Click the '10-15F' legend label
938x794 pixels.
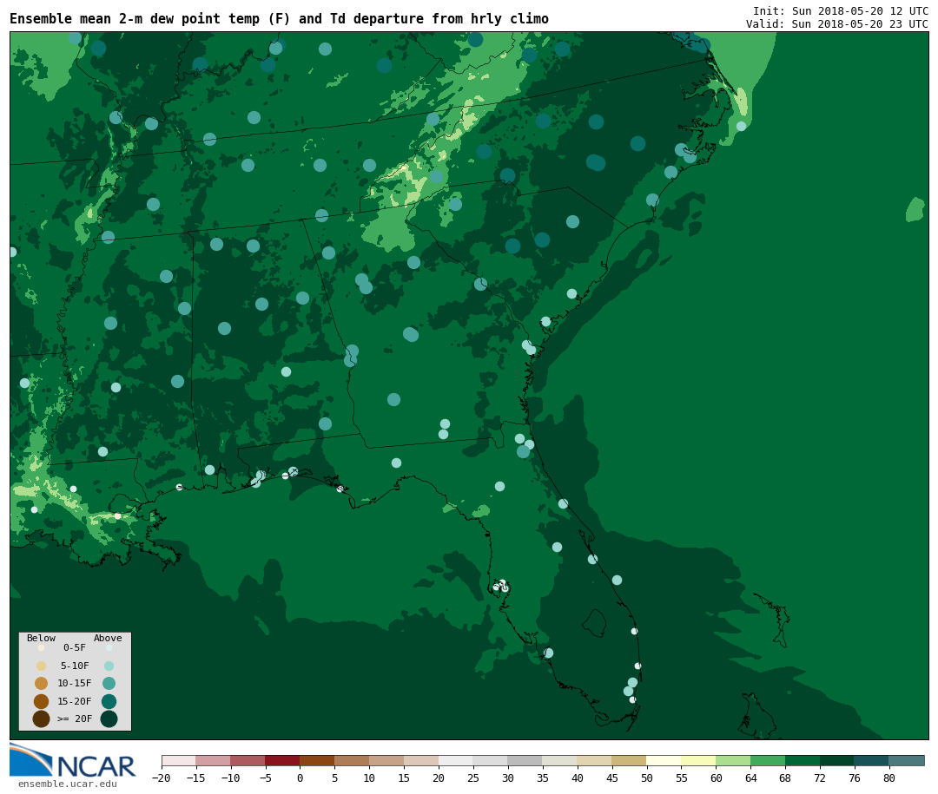[75, 683]
